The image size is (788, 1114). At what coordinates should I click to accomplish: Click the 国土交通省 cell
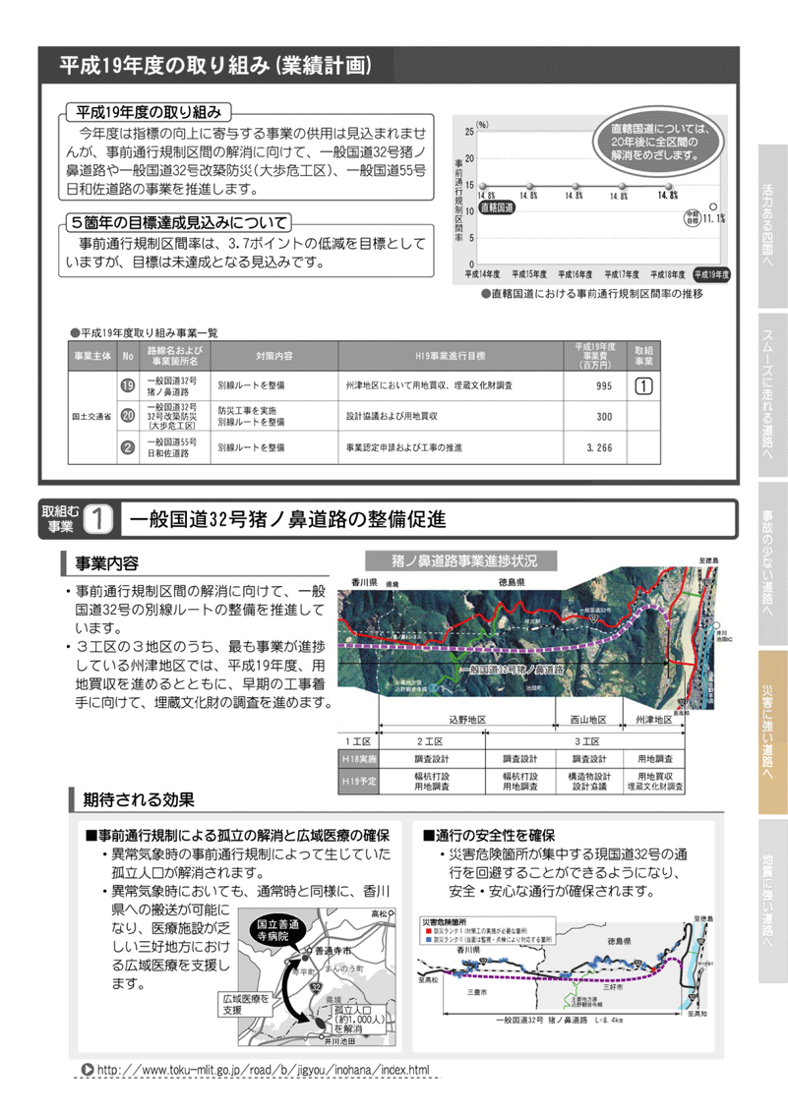[x=91, y=417]
